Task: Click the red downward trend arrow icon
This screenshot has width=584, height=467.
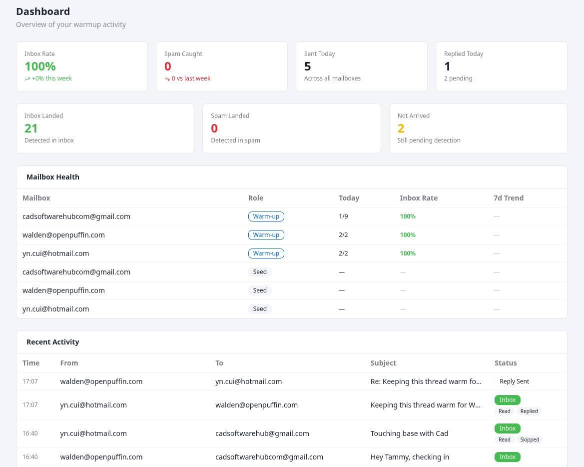Action: pos(166,78)
